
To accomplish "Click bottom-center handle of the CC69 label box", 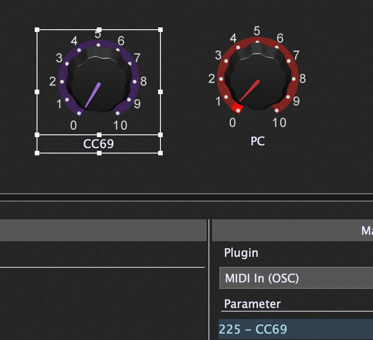I will click(x=99, y=153).
